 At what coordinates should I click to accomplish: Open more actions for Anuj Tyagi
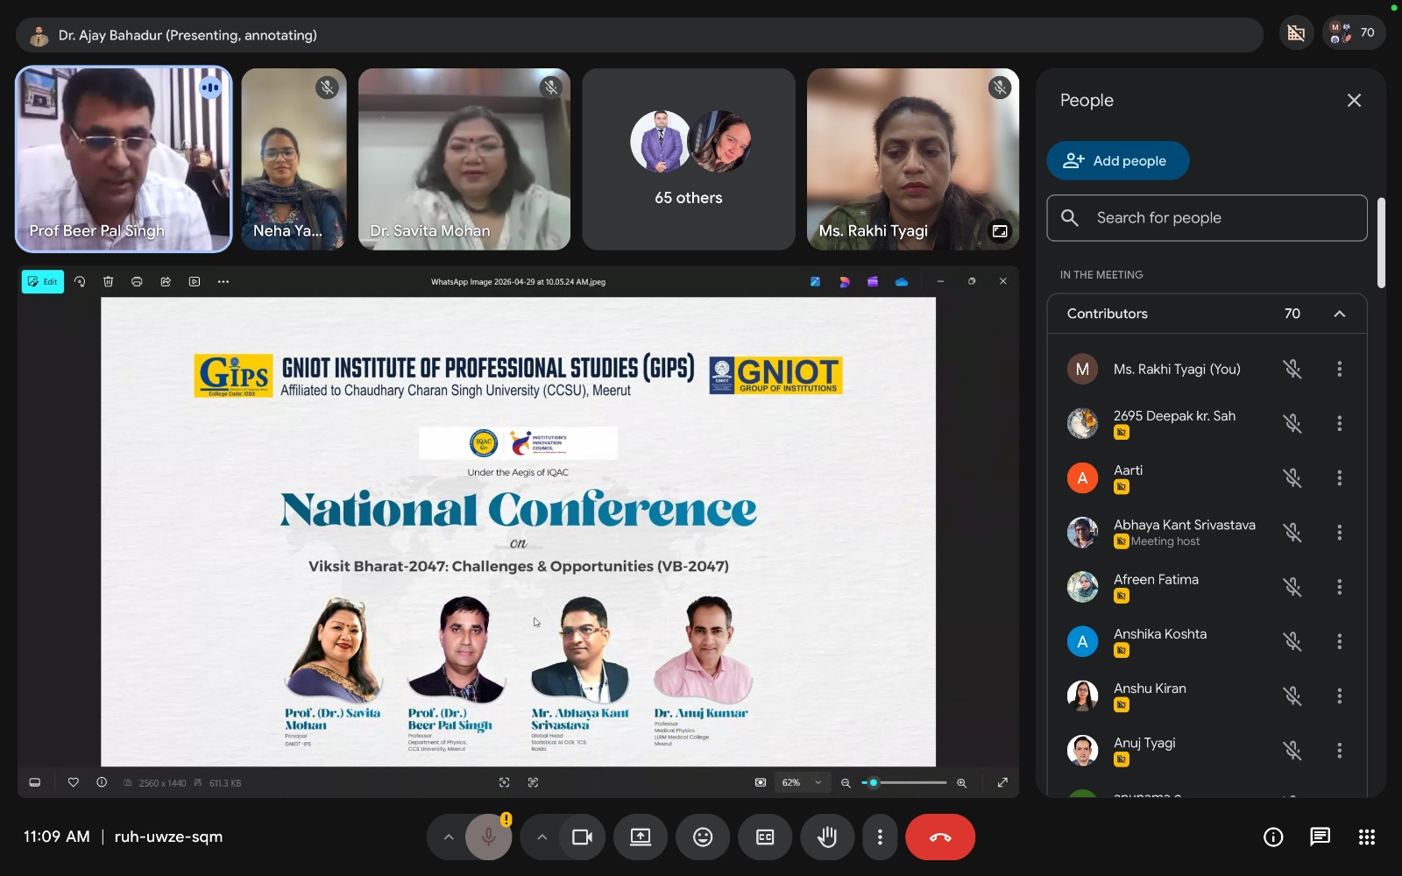tap(1340, 751)
